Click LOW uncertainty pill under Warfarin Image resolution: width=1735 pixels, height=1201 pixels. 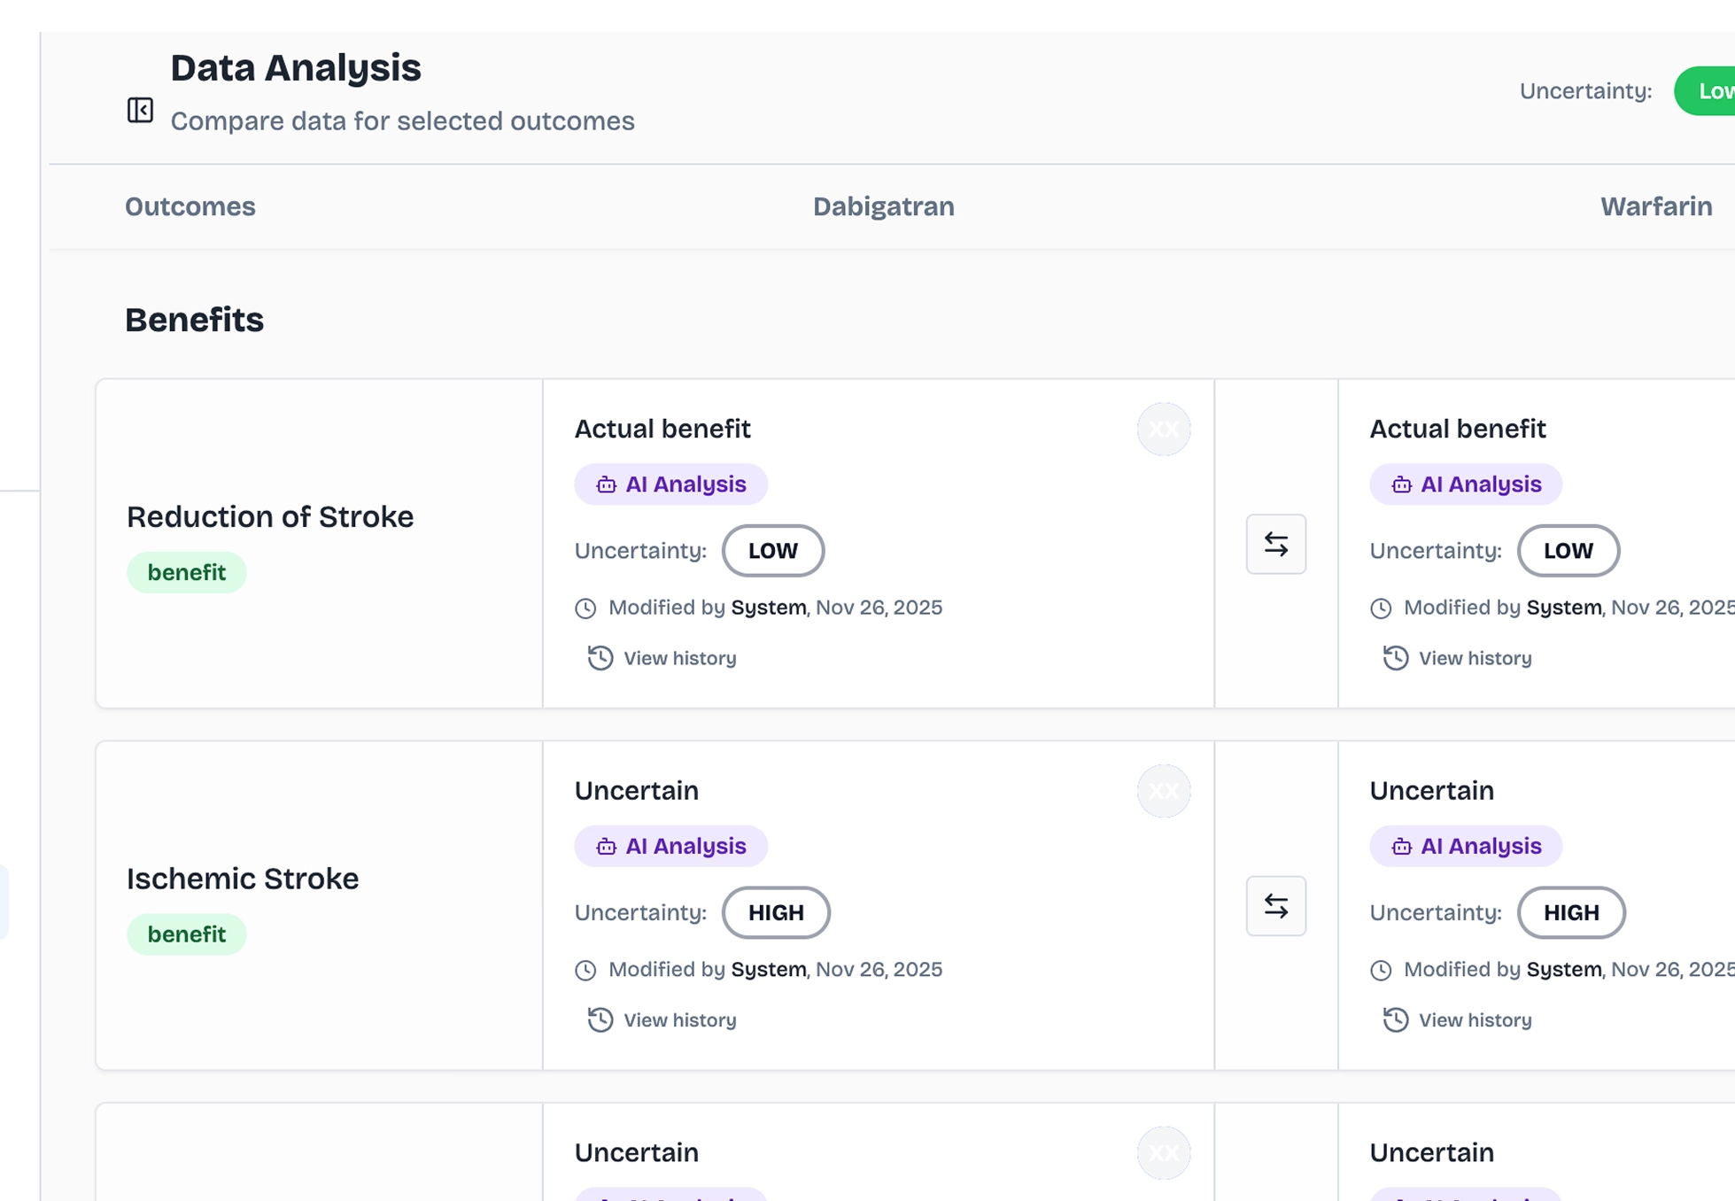(x=1568, y=551)
